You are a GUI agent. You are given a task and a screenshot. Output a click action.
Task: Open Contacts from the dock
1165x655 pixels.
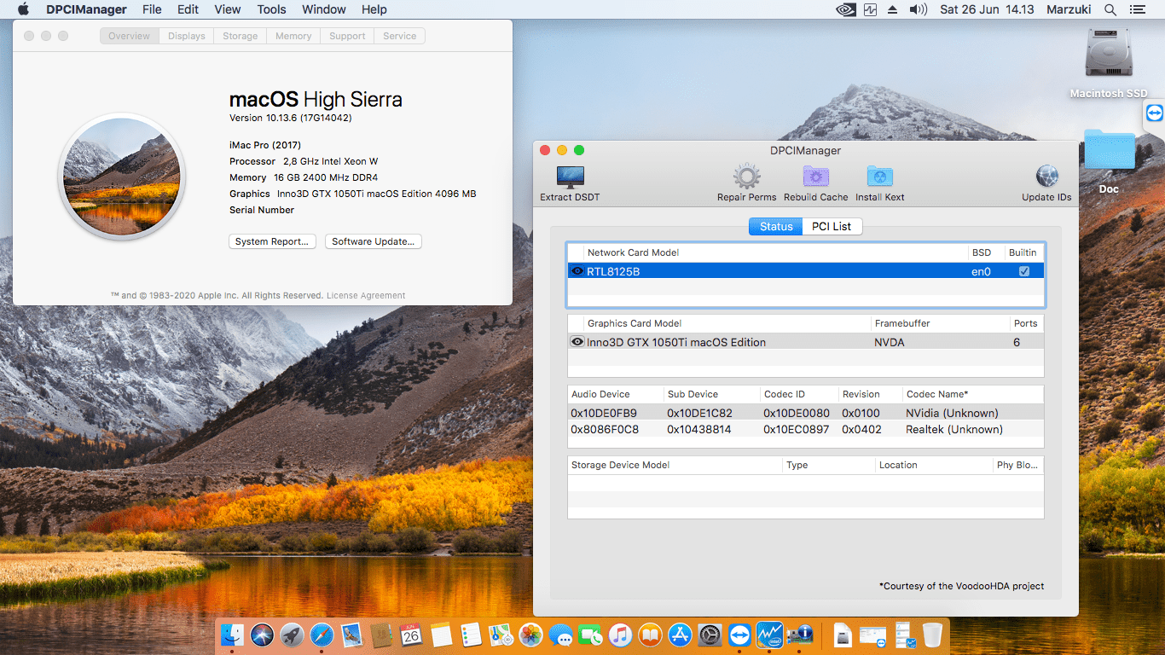click(x=381, y=635)
